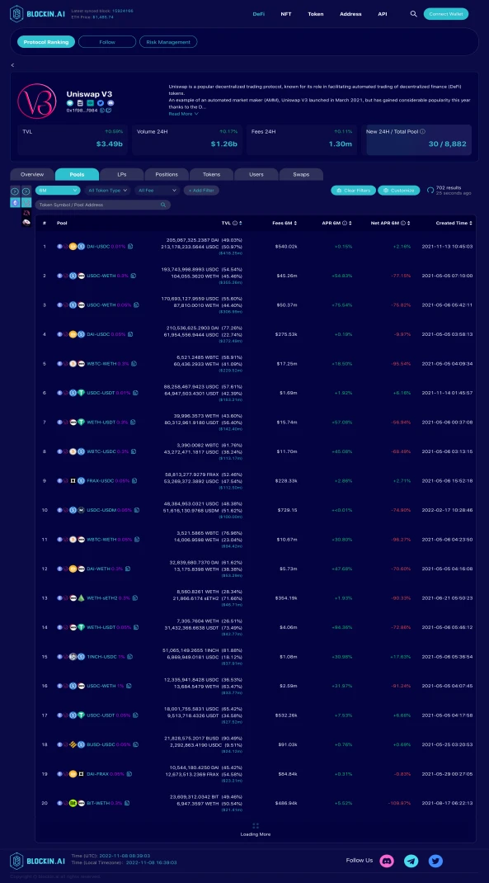Open the Discord icon in footer
Viewport: 489px width, 883px height.
(387, 861)
